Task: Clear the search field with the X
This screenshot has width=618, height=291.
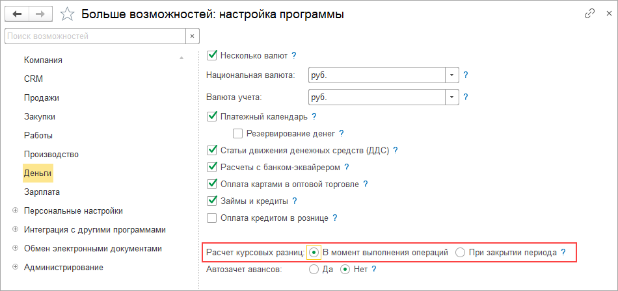Action: (x=193, y=36)
